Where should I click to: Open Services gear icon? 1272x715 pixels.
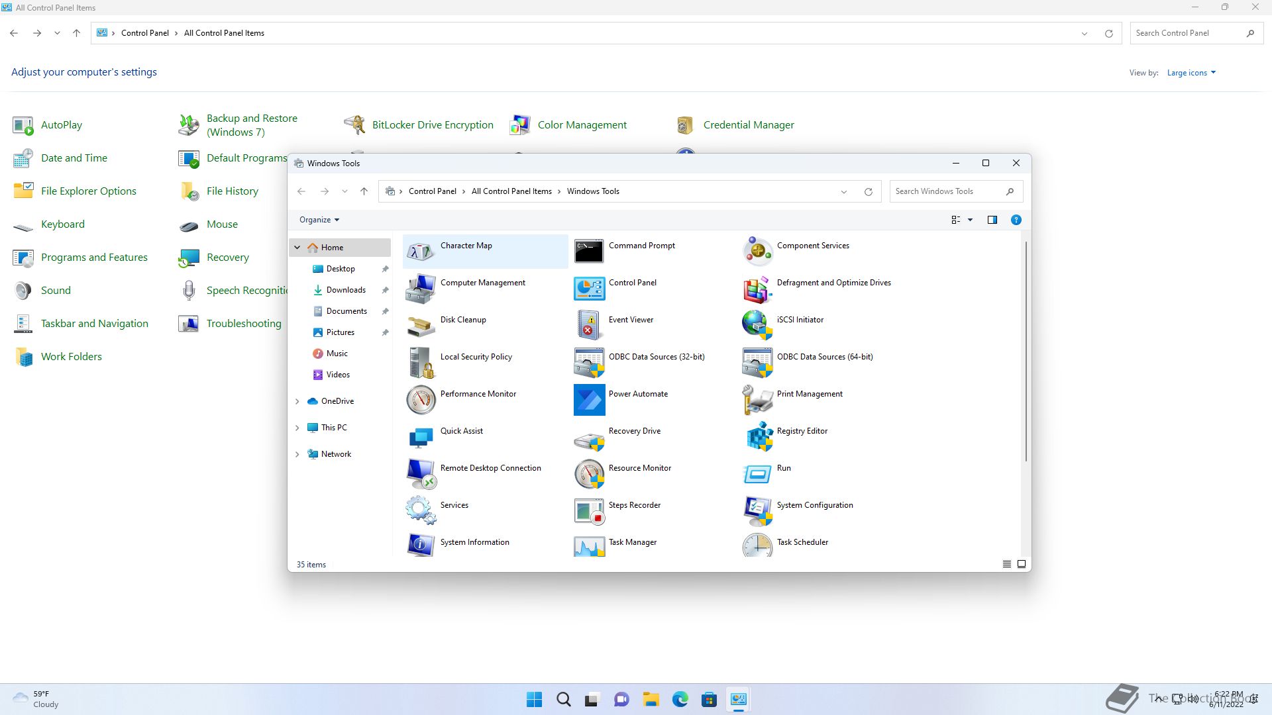tap(420, 511)
